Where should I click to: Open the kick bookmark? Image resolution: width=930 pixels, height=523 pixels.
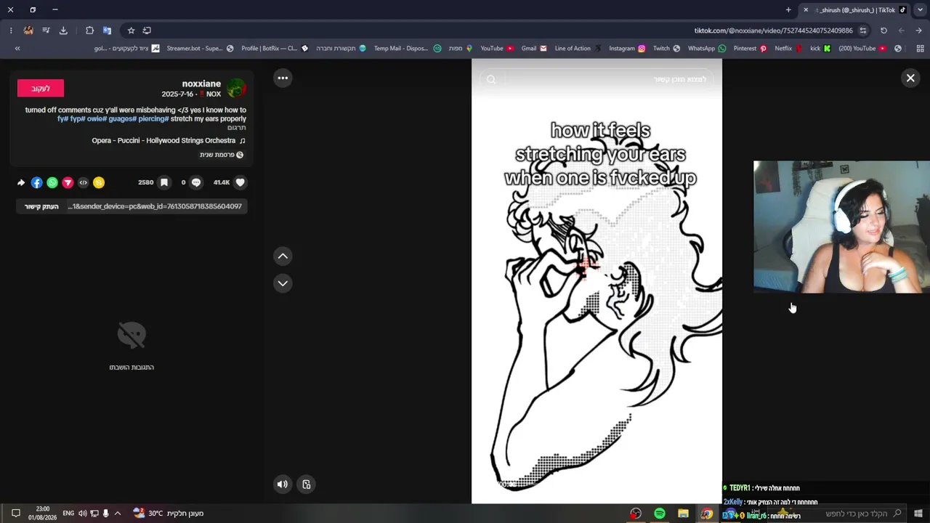coord(820,49)
